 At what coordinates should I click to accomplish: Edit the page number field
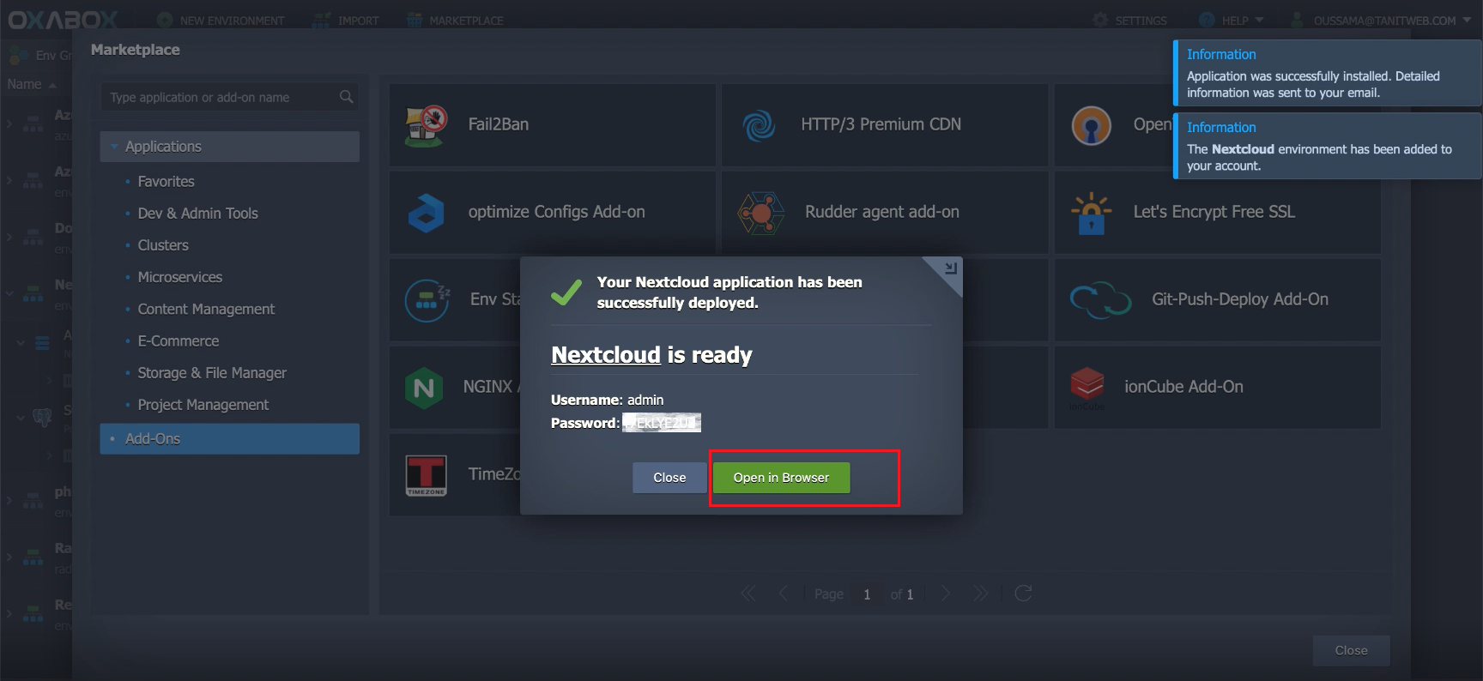[x=867, y=594]
